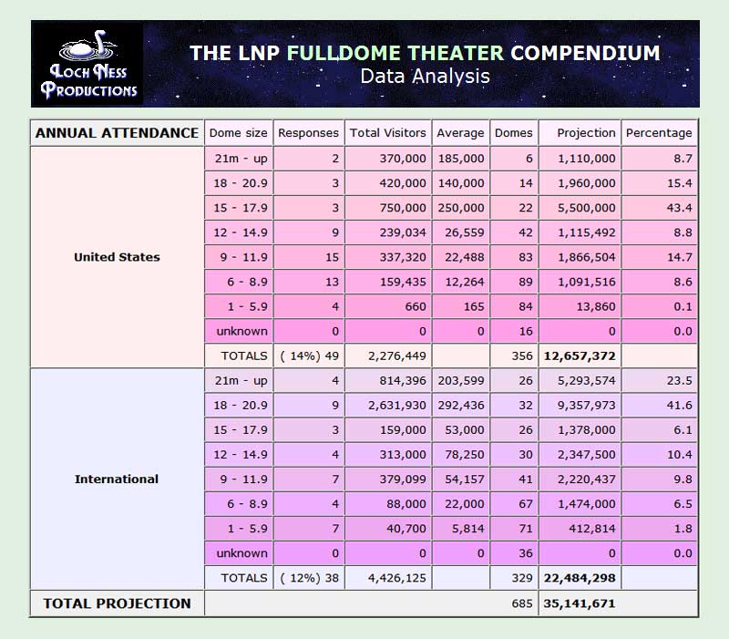Select the 22,488 average cell
This screenshot has height=639, width=729.
pyautogui.click(x=461, y=257)
